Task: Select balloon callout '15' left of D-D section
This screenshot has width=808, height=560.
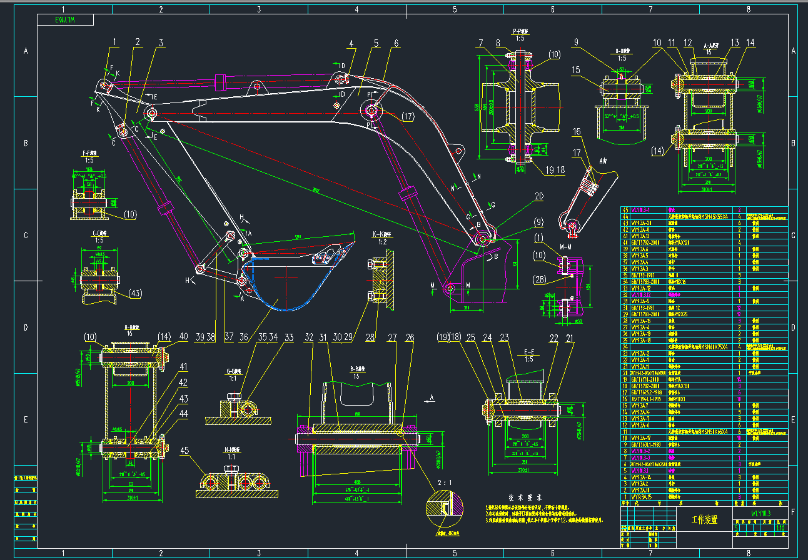Action: (576, 71)
